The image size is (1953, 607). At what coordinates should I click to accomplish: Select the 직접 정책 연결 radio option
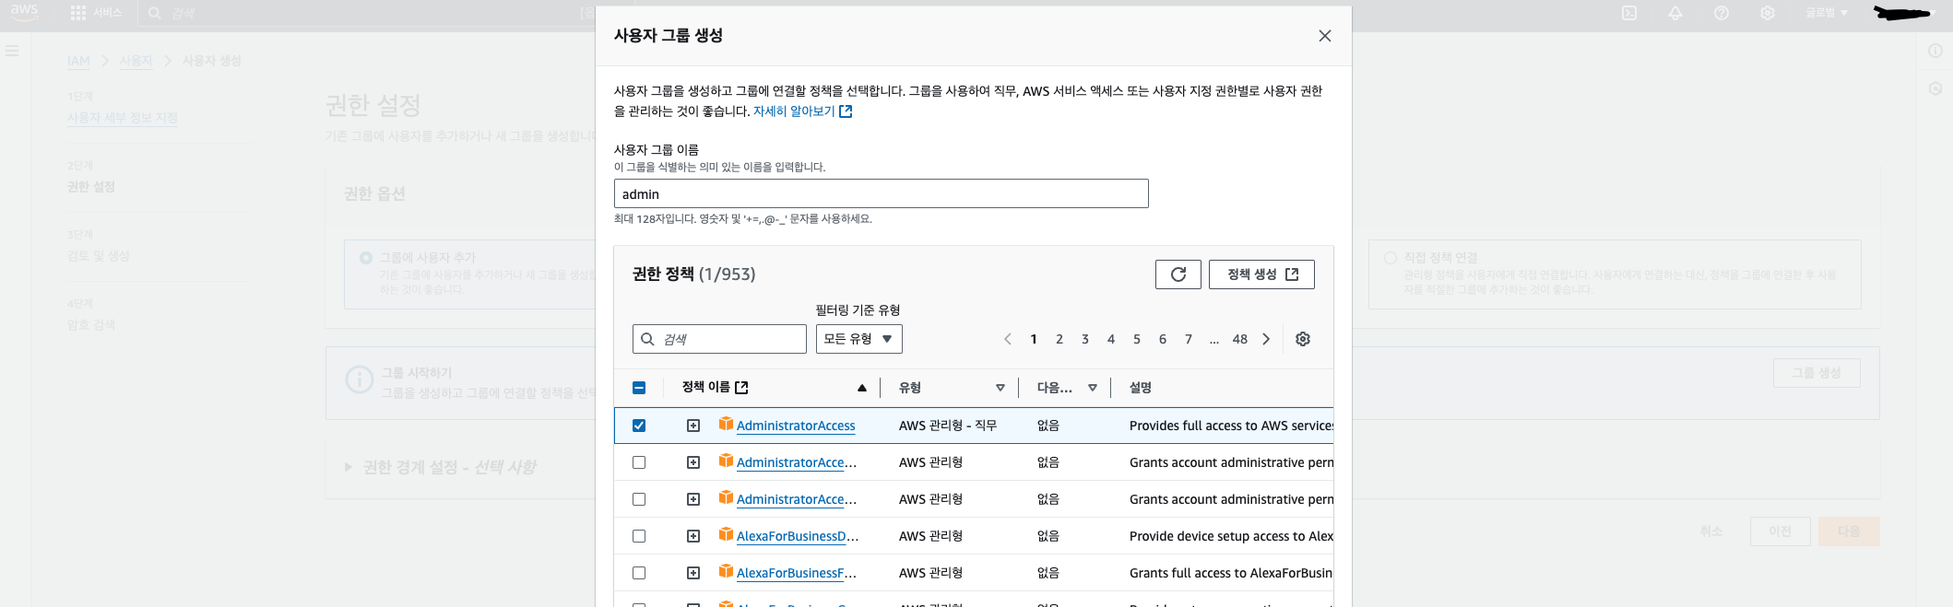pos(1391,258)
